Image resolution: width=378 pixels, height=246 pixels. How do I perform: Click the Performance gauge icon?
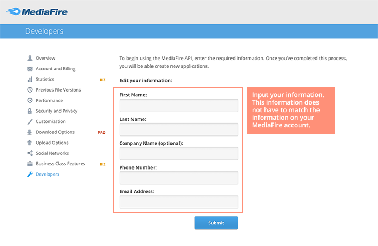[30, 100]
